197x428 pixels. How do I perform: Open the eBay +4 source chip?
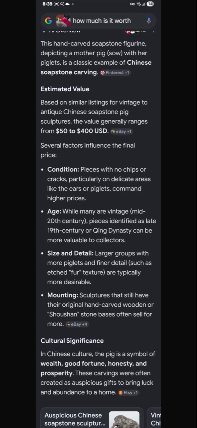click(77, 324)
